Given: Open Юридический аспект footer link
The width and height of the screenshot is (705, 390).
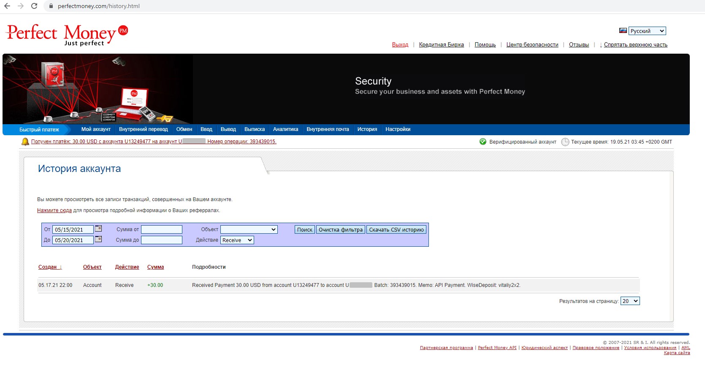Looking at the screenshot, I should click(x=545, y=348).
